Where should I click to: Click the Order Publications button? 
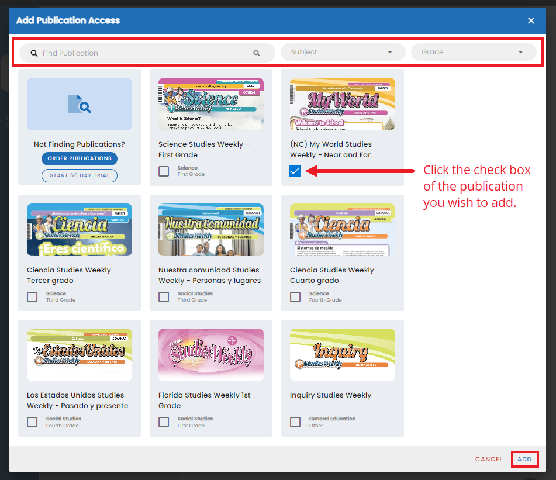[x=80, y=158]
